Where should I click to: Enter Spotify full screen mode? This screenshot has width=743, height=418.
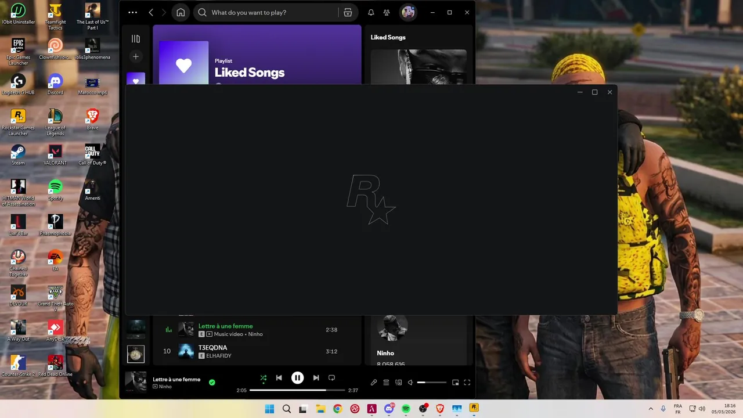click(x=467, y=383)
